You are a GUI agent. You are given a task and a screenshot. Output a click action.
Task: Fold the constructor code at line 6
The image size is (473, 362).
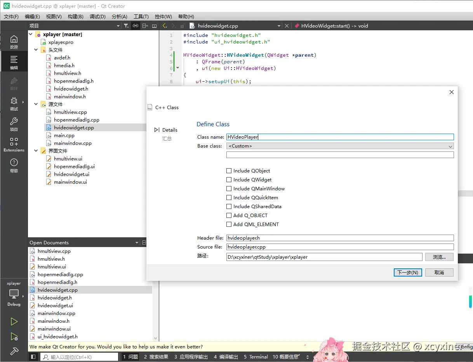(178, 68)
